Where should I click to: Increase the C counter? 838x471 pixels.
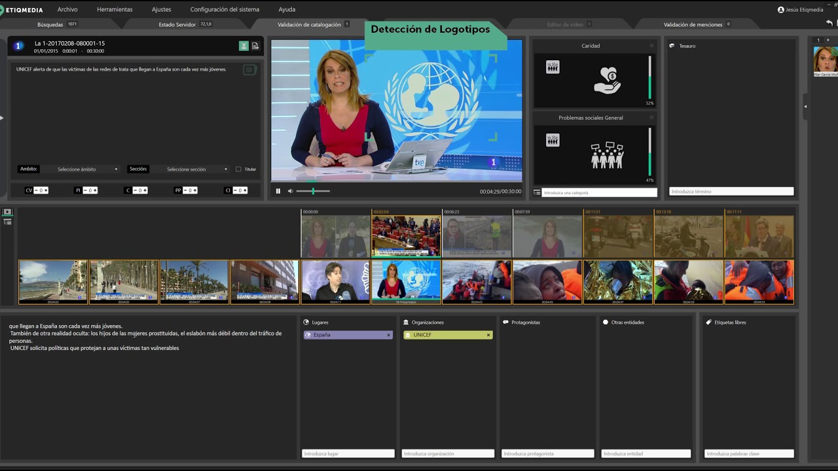click(x=145, y=190)
